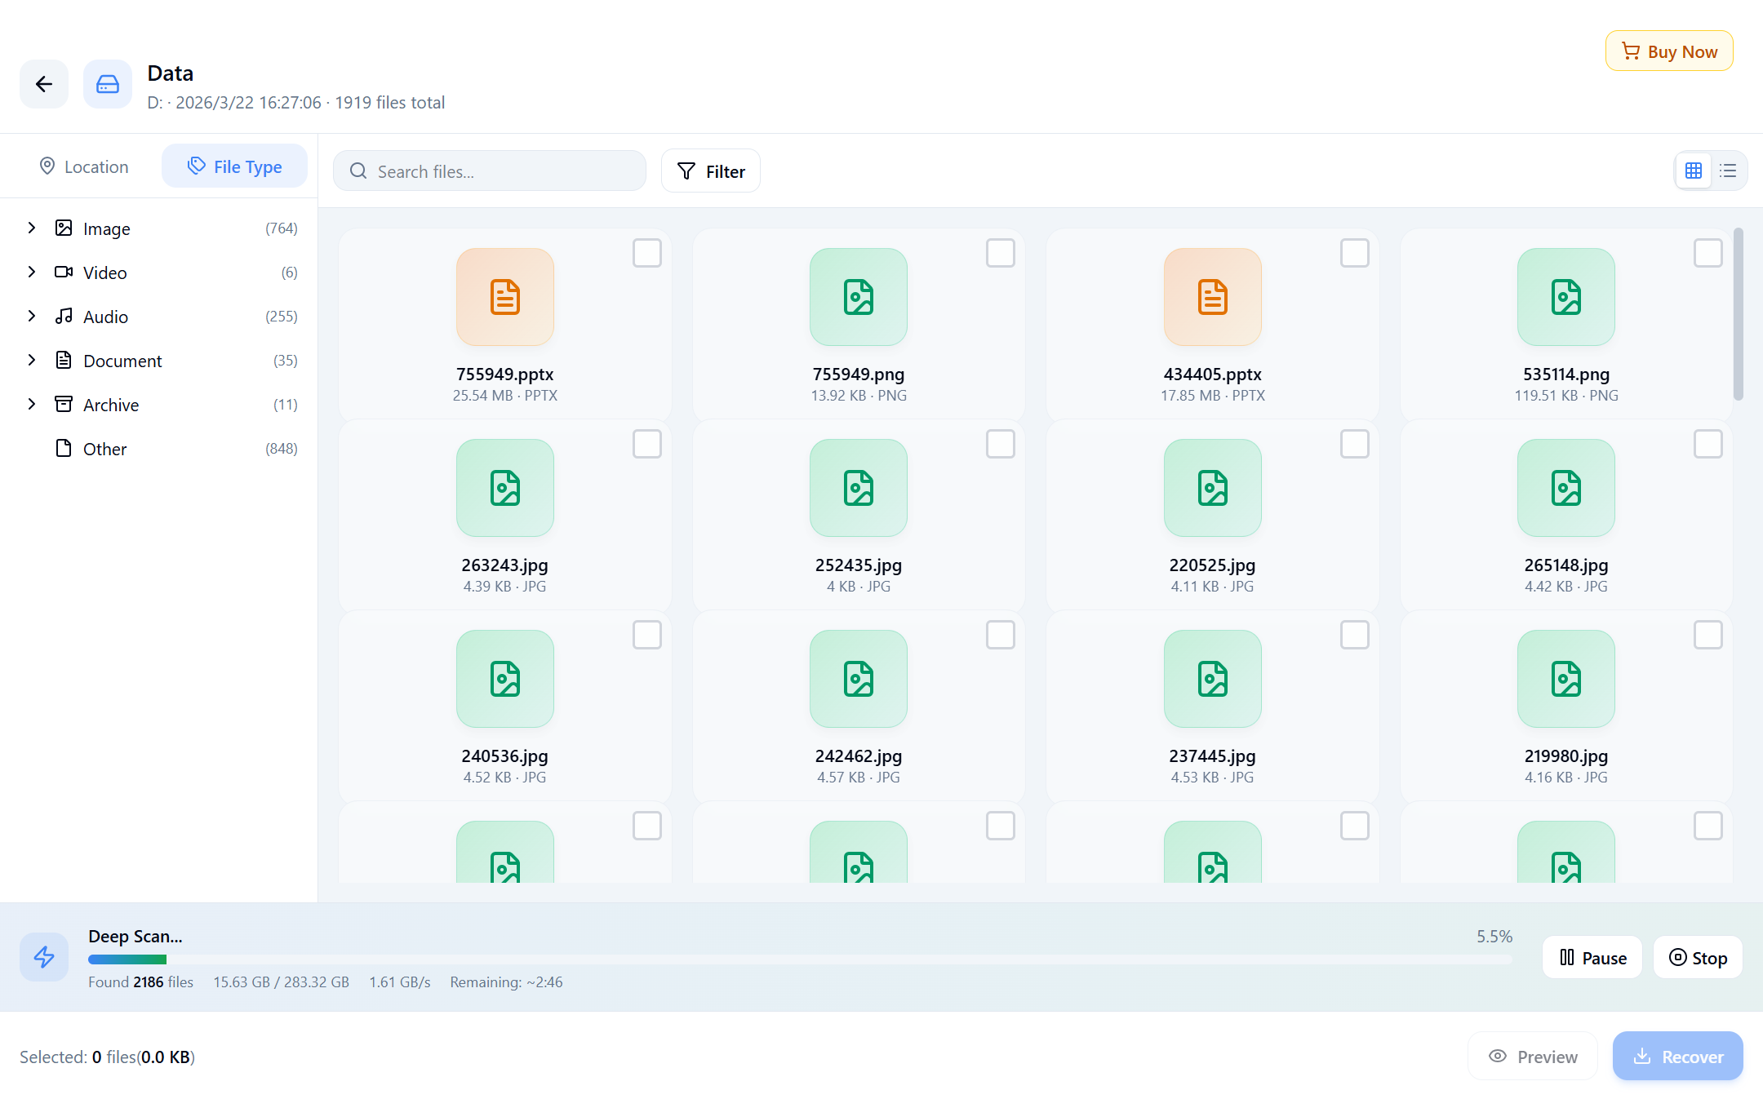Switch to the Location tab

tap(84, 166)
